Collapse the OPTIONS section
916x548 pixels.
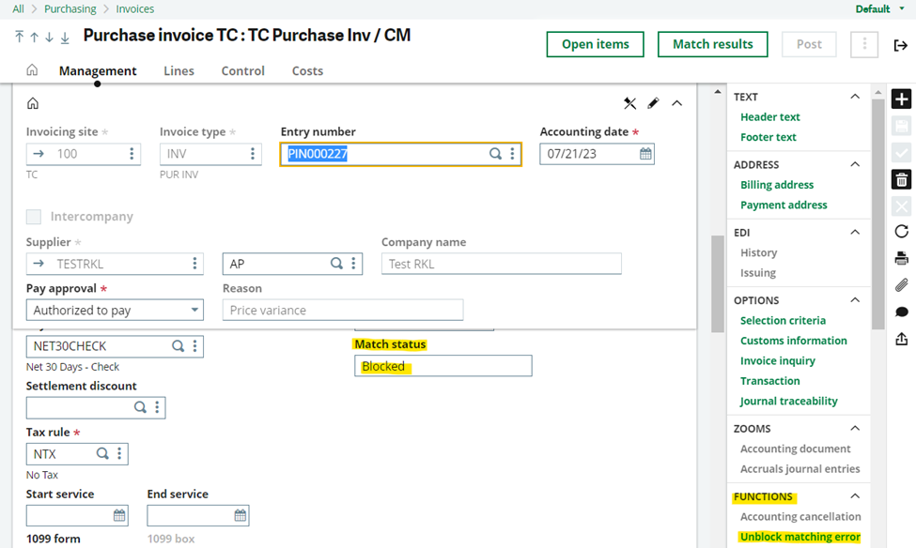coord(854,299)
